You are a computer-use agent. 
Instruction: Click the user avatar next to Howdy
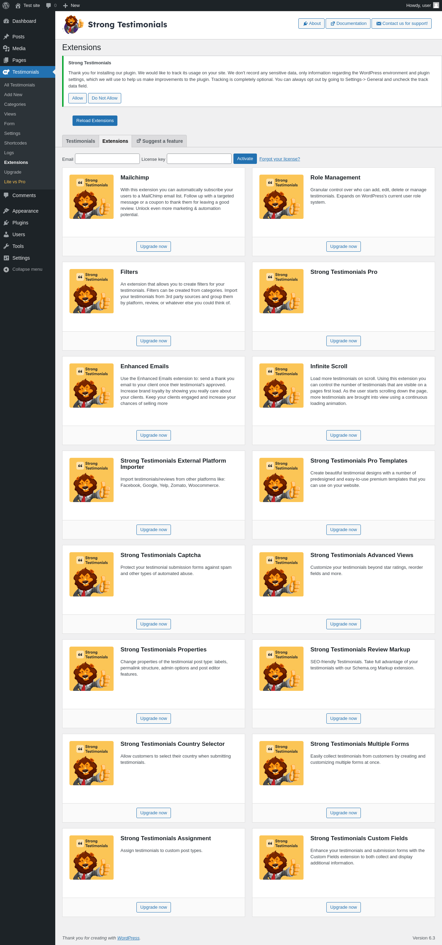click(436, 6)
